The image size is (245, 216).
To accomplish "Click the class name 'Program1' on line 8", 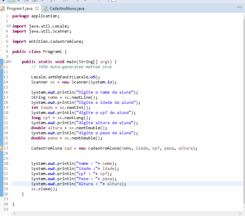I will 52,52.
